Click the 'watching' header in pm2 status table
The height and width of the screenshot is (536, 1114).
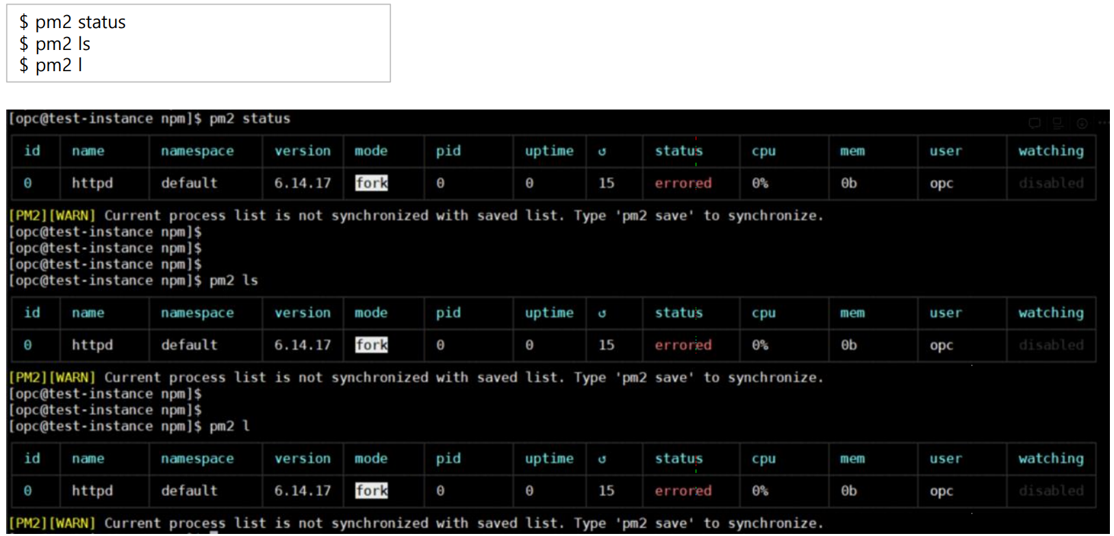coord(1050,151)
